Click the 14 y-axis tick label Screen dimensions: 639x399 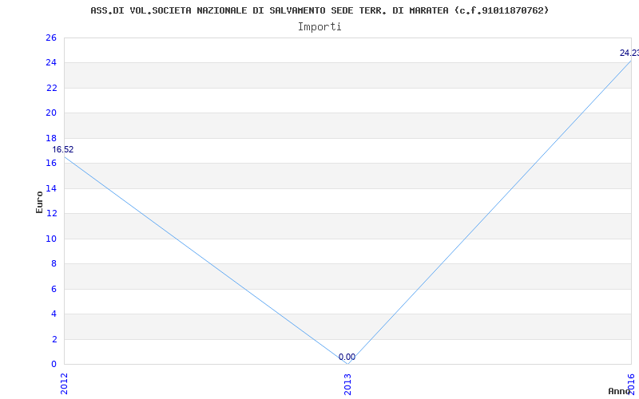tap(51, 188)
